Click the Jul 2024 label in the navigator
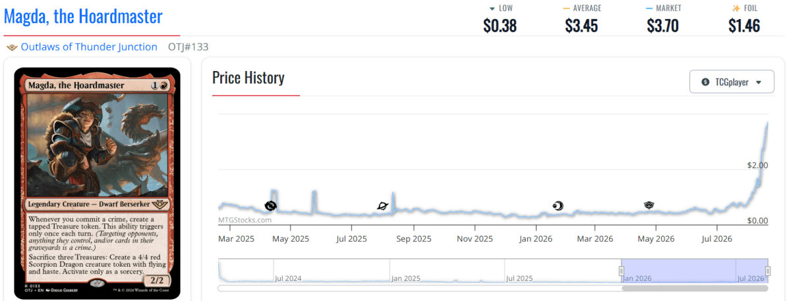The image size is (791, 301). point(289,279)
